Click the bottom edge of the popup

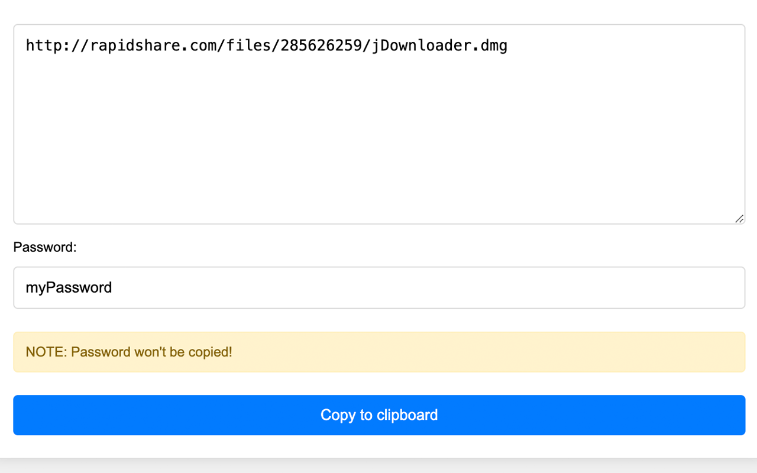click(x=378, y=455)
